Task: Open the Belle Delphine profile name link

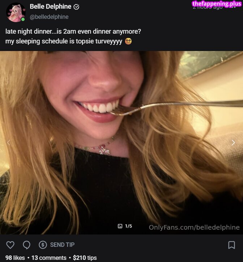Action: pyautogui.click(x=50, y=7)
